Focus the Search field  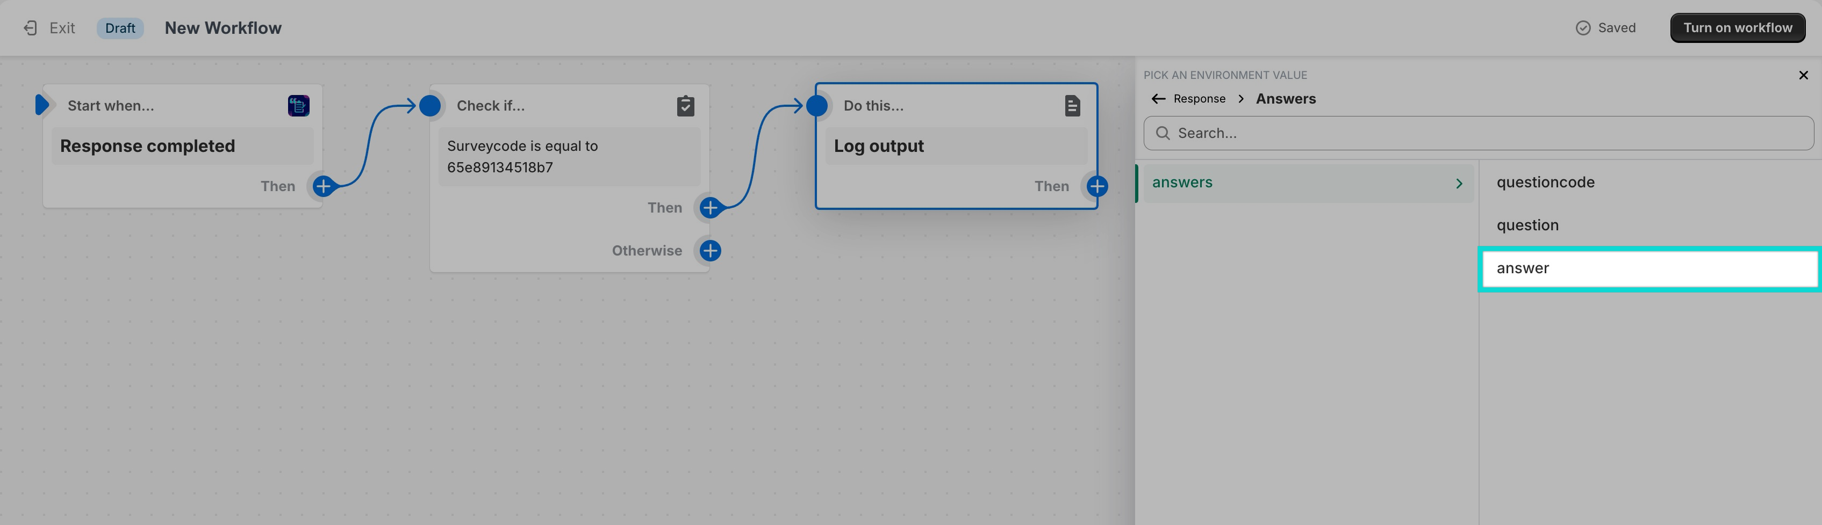pos(1478,133)
